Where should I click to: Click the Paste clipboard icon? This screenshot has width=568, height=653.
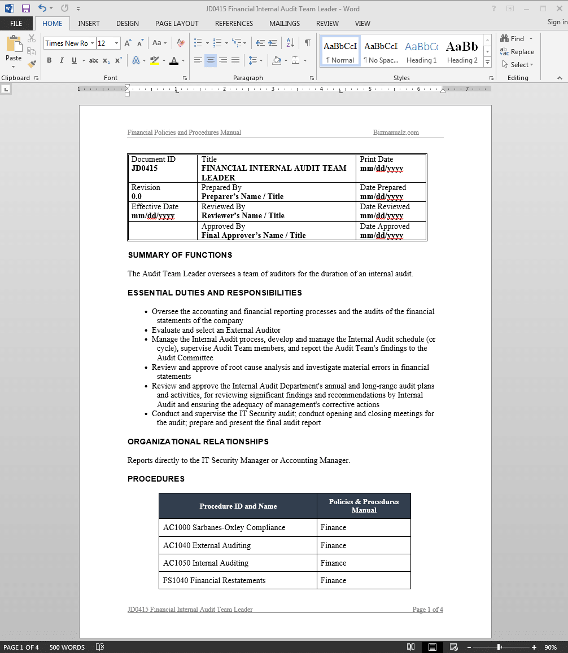click(x=14, y=44)
